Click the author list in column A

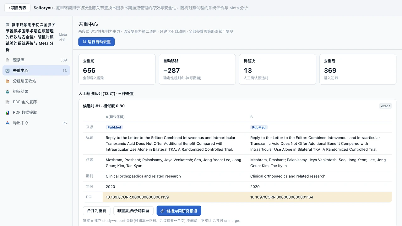(173, 163)
